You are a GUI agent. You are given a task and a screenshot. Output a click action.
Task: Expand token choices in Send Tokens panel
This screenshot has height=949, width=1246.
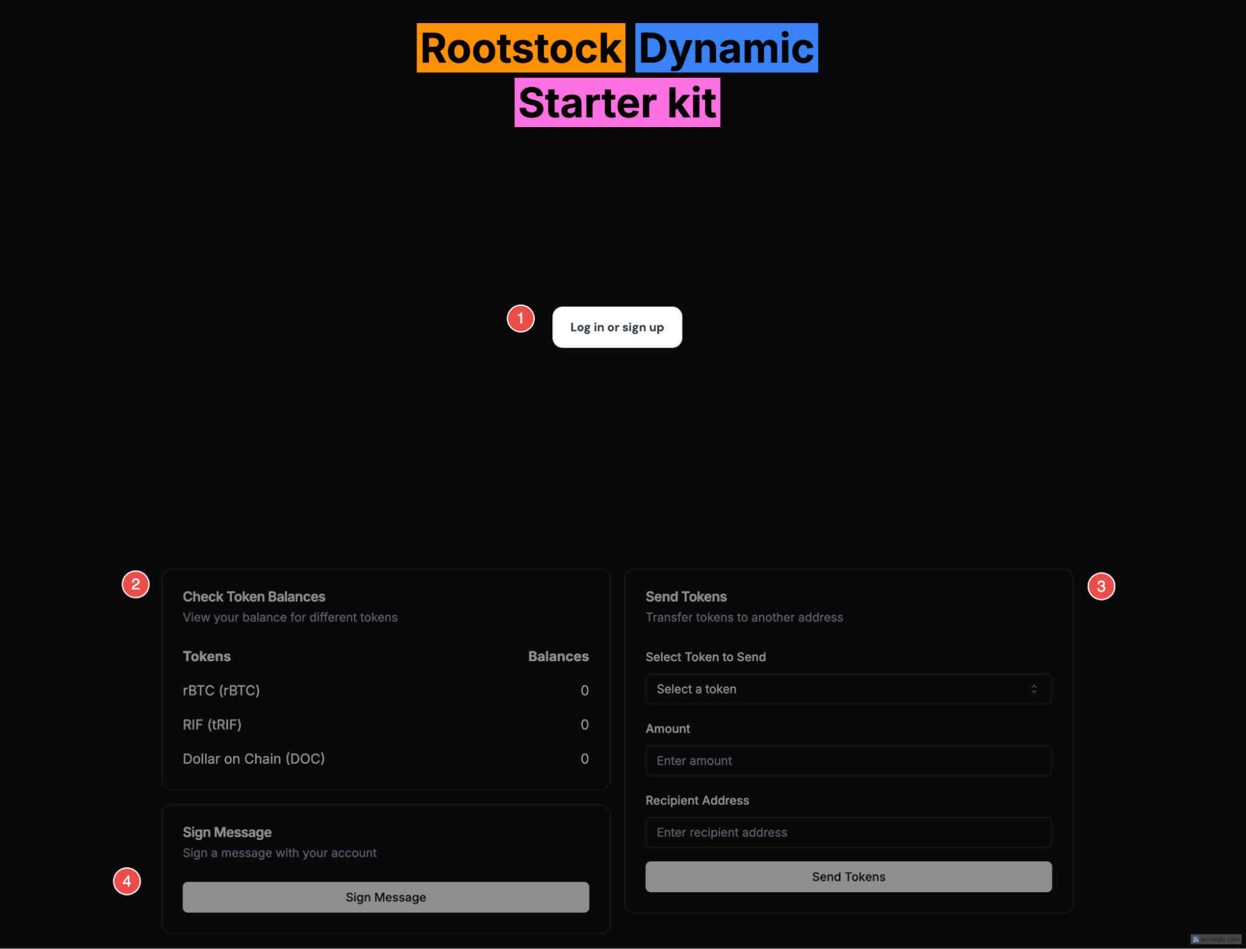click(847, 689)
